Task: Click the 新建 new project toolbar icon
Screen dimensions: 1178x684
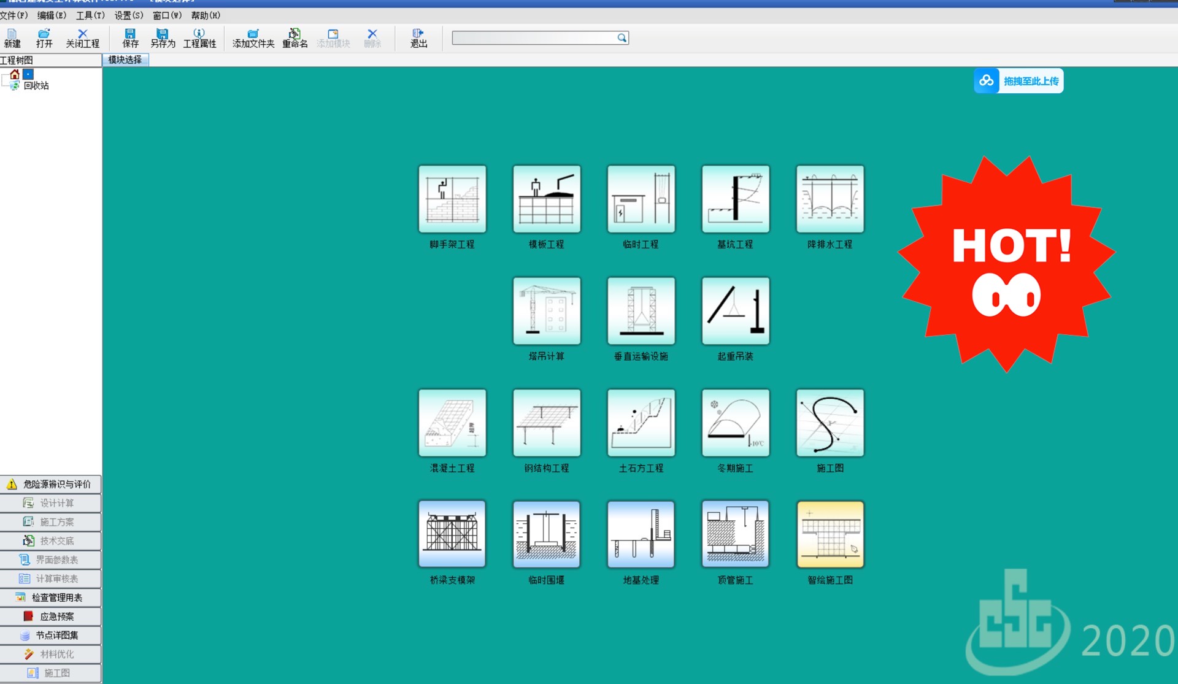Action: 12,38
